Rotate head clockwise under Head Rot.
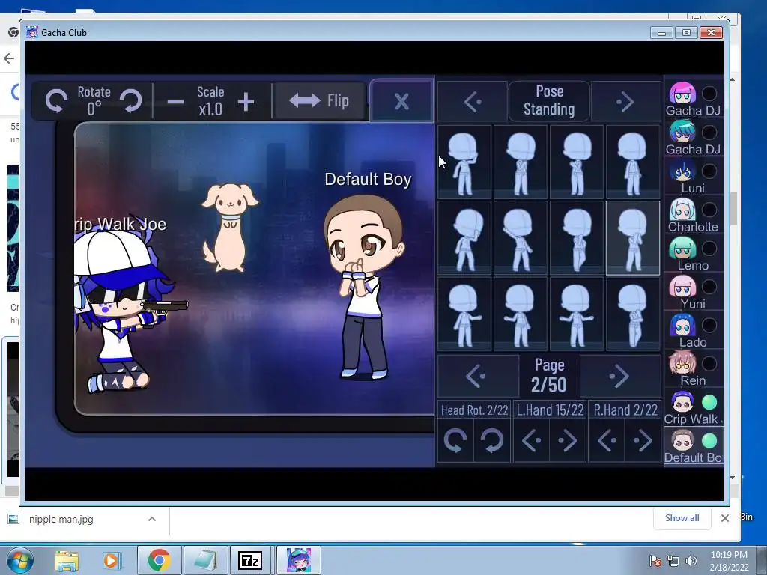Viewport: 767px width, 575px height. coord(492,440)
